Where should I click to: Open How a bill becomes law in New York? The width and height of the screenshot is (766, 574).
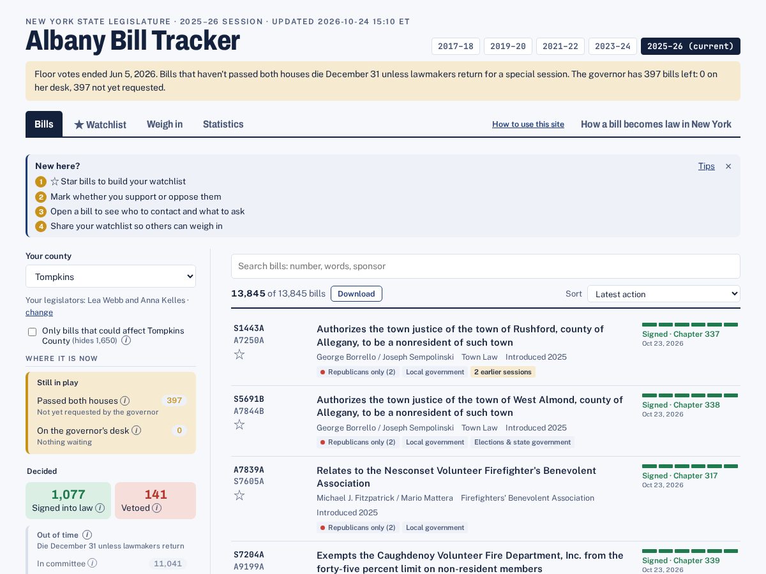pyautogui.click(x=656, y=124)
